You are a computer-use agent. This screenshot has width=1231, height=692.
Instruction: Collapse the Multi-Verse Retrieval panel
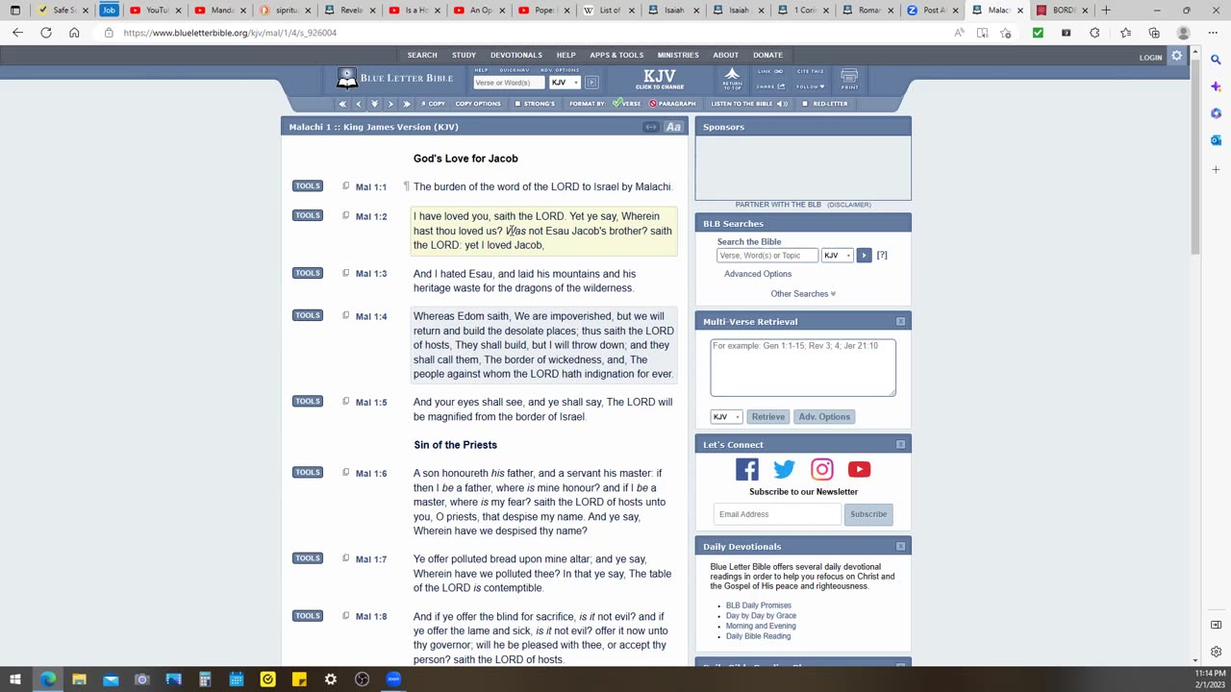pos(900,322)
